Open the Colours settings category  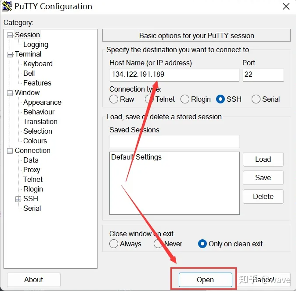click(35, 141)
